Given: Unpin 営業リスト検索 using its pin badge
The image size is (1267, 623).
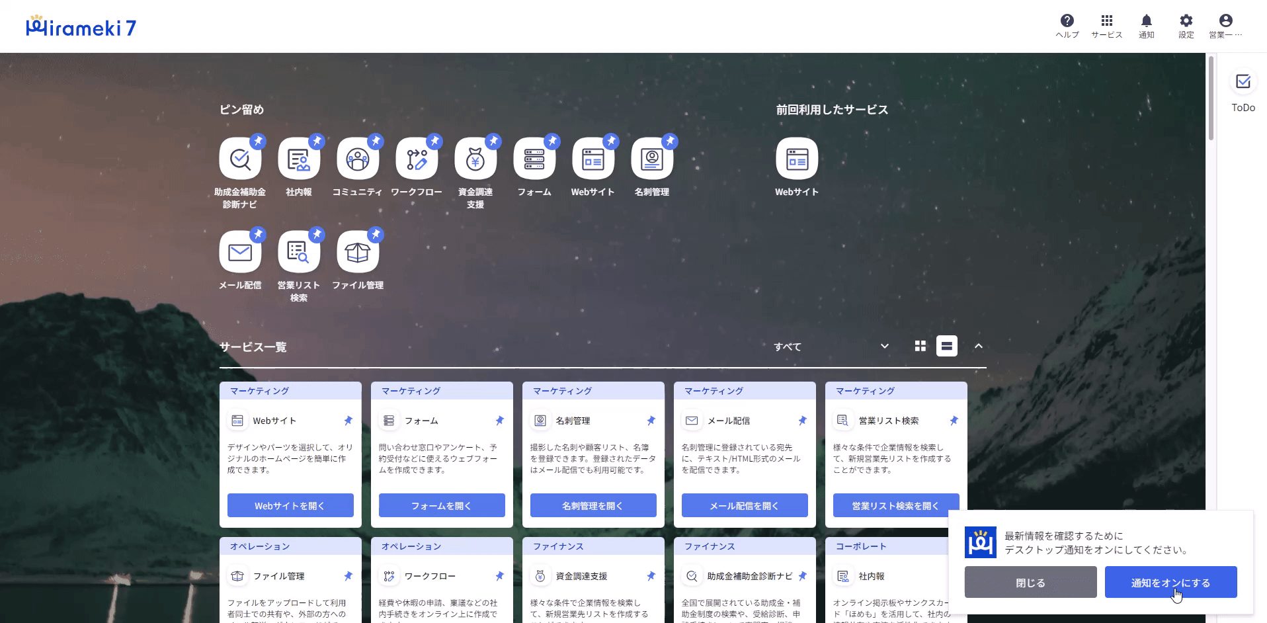Looking at the screenshot, I should 317,234.
